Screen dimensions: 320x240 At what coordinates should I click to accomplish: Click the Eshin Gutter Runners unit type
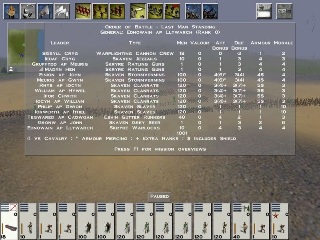[x=135, y=117]
